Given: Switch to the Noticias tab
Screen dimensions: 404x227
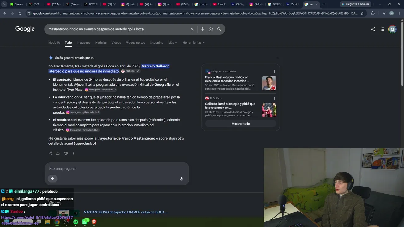Looking at the screenshot, I should click(x=101, y=43).
